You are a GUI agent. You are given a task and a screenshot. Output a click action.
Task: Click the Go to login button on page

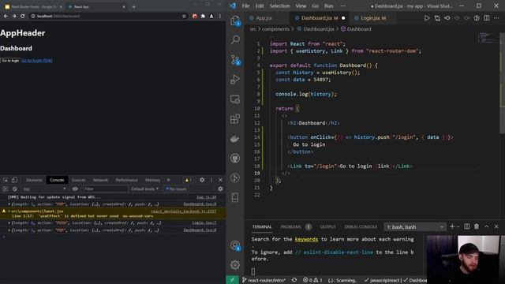click(x=10, y=61)
